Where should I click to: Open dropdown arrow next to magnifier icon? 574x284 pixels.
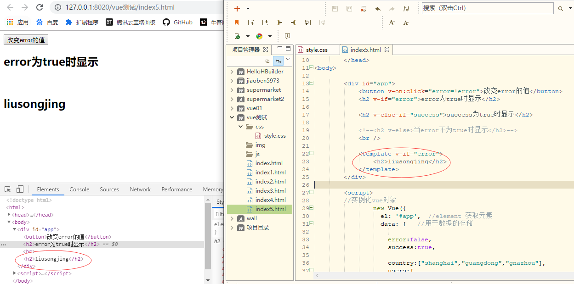pyautogui.click(x=570, y=9)
